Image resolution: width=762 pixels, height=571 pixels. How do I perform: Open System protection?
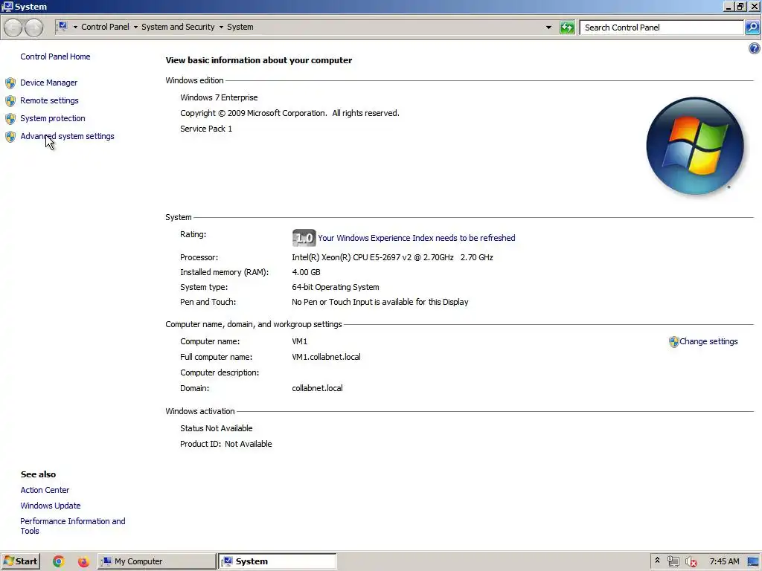pyautogui.click(x=53, y=118)
